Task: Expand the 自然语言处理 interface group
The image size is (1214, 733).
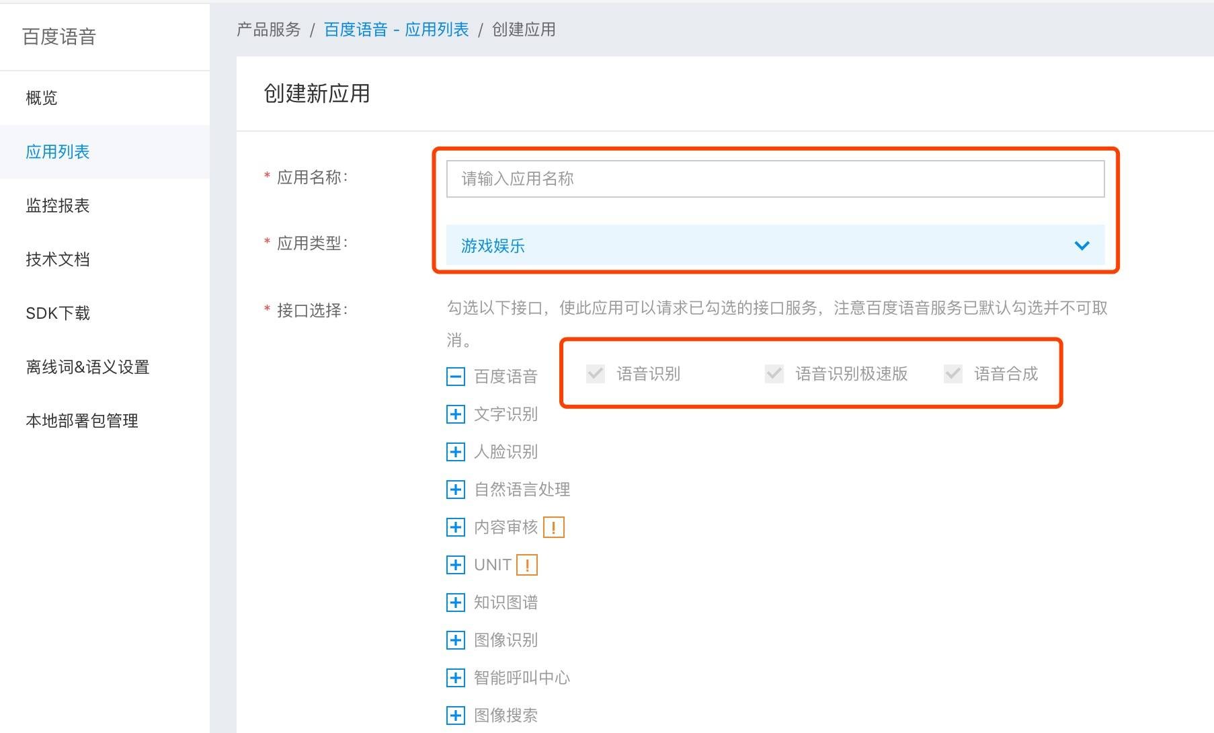Action: point(455,489)
